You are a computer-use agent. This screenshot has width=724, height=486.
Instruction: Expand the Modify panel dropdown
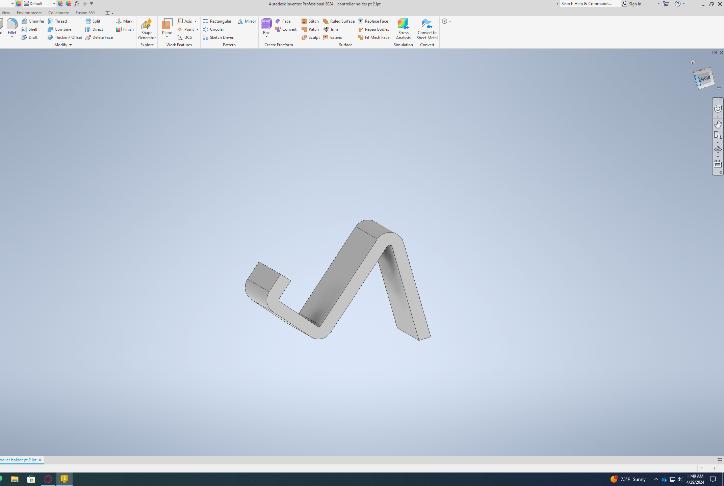pyautogui.click(x=71, y=45)
